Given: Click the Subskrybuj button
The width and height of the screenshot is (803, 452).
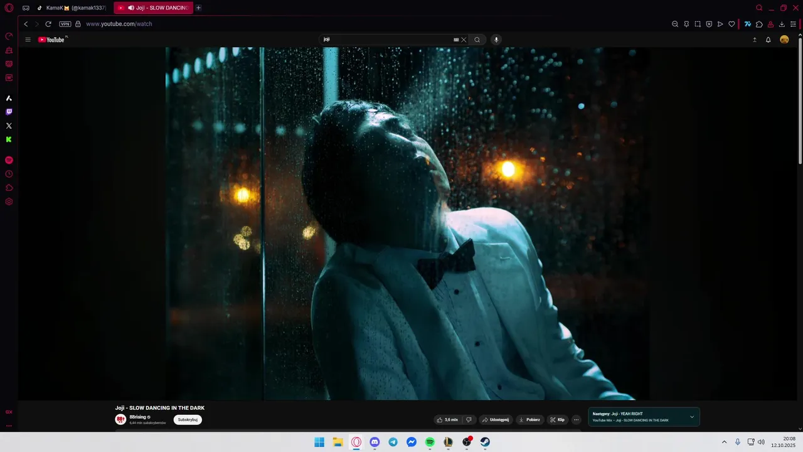Looking at the screenshot, I should pyautogui.click(x=188, y=419).
